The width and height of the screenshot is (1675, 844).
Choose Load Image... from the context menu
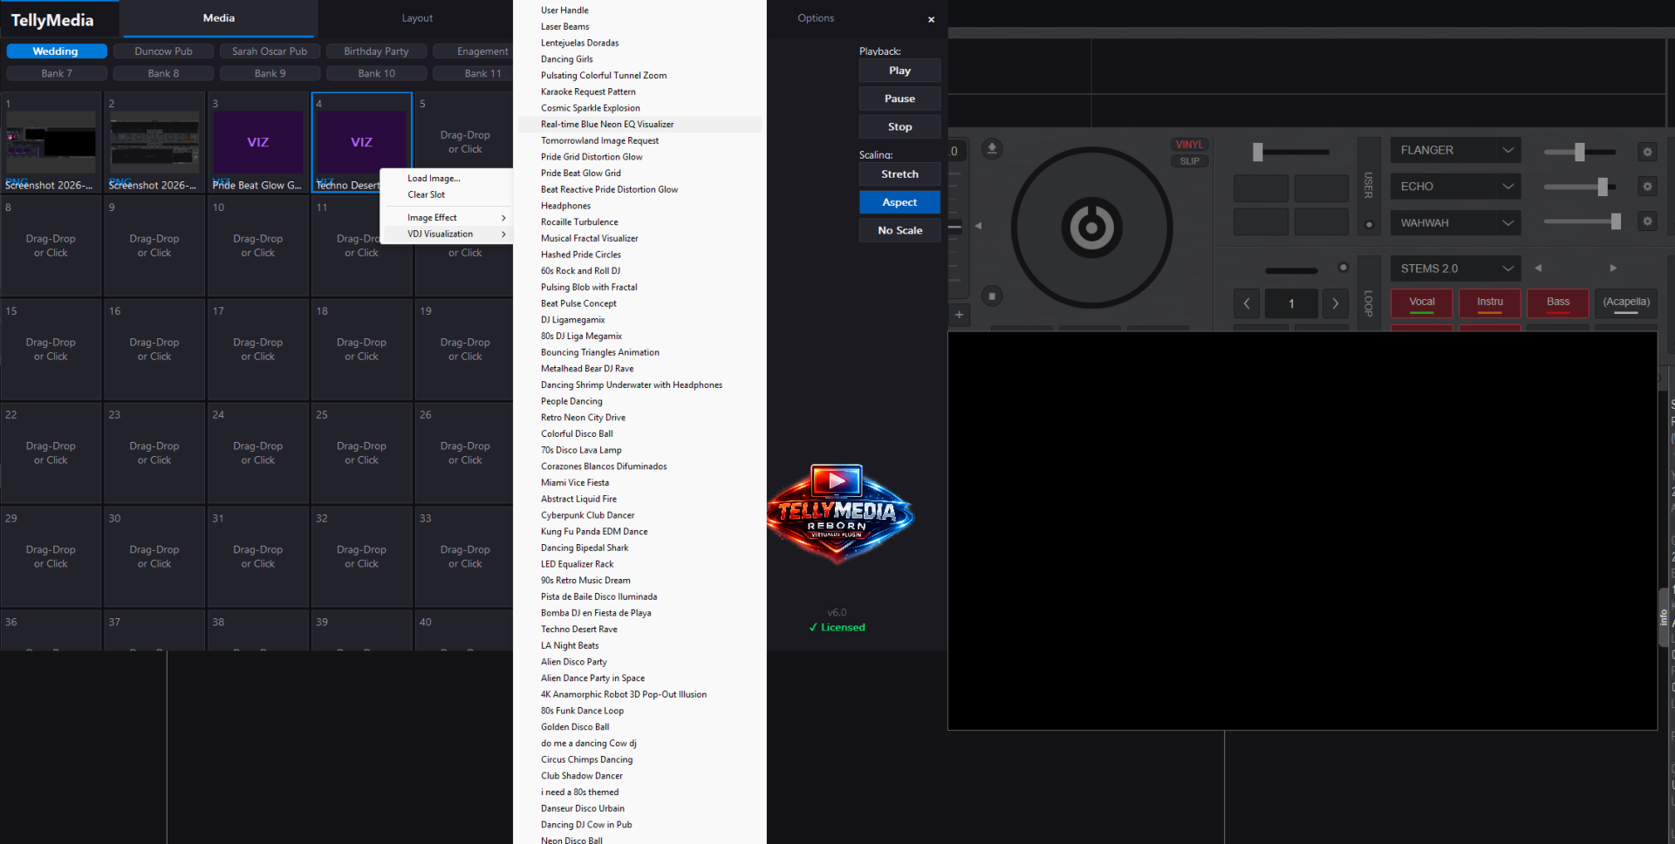click(x=434, y=179)
